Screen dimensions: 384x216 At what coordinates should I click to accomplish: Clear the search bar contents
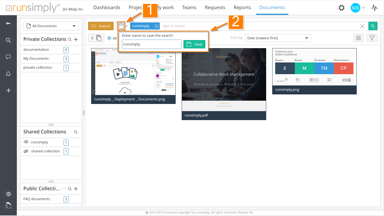pos(362,26)
